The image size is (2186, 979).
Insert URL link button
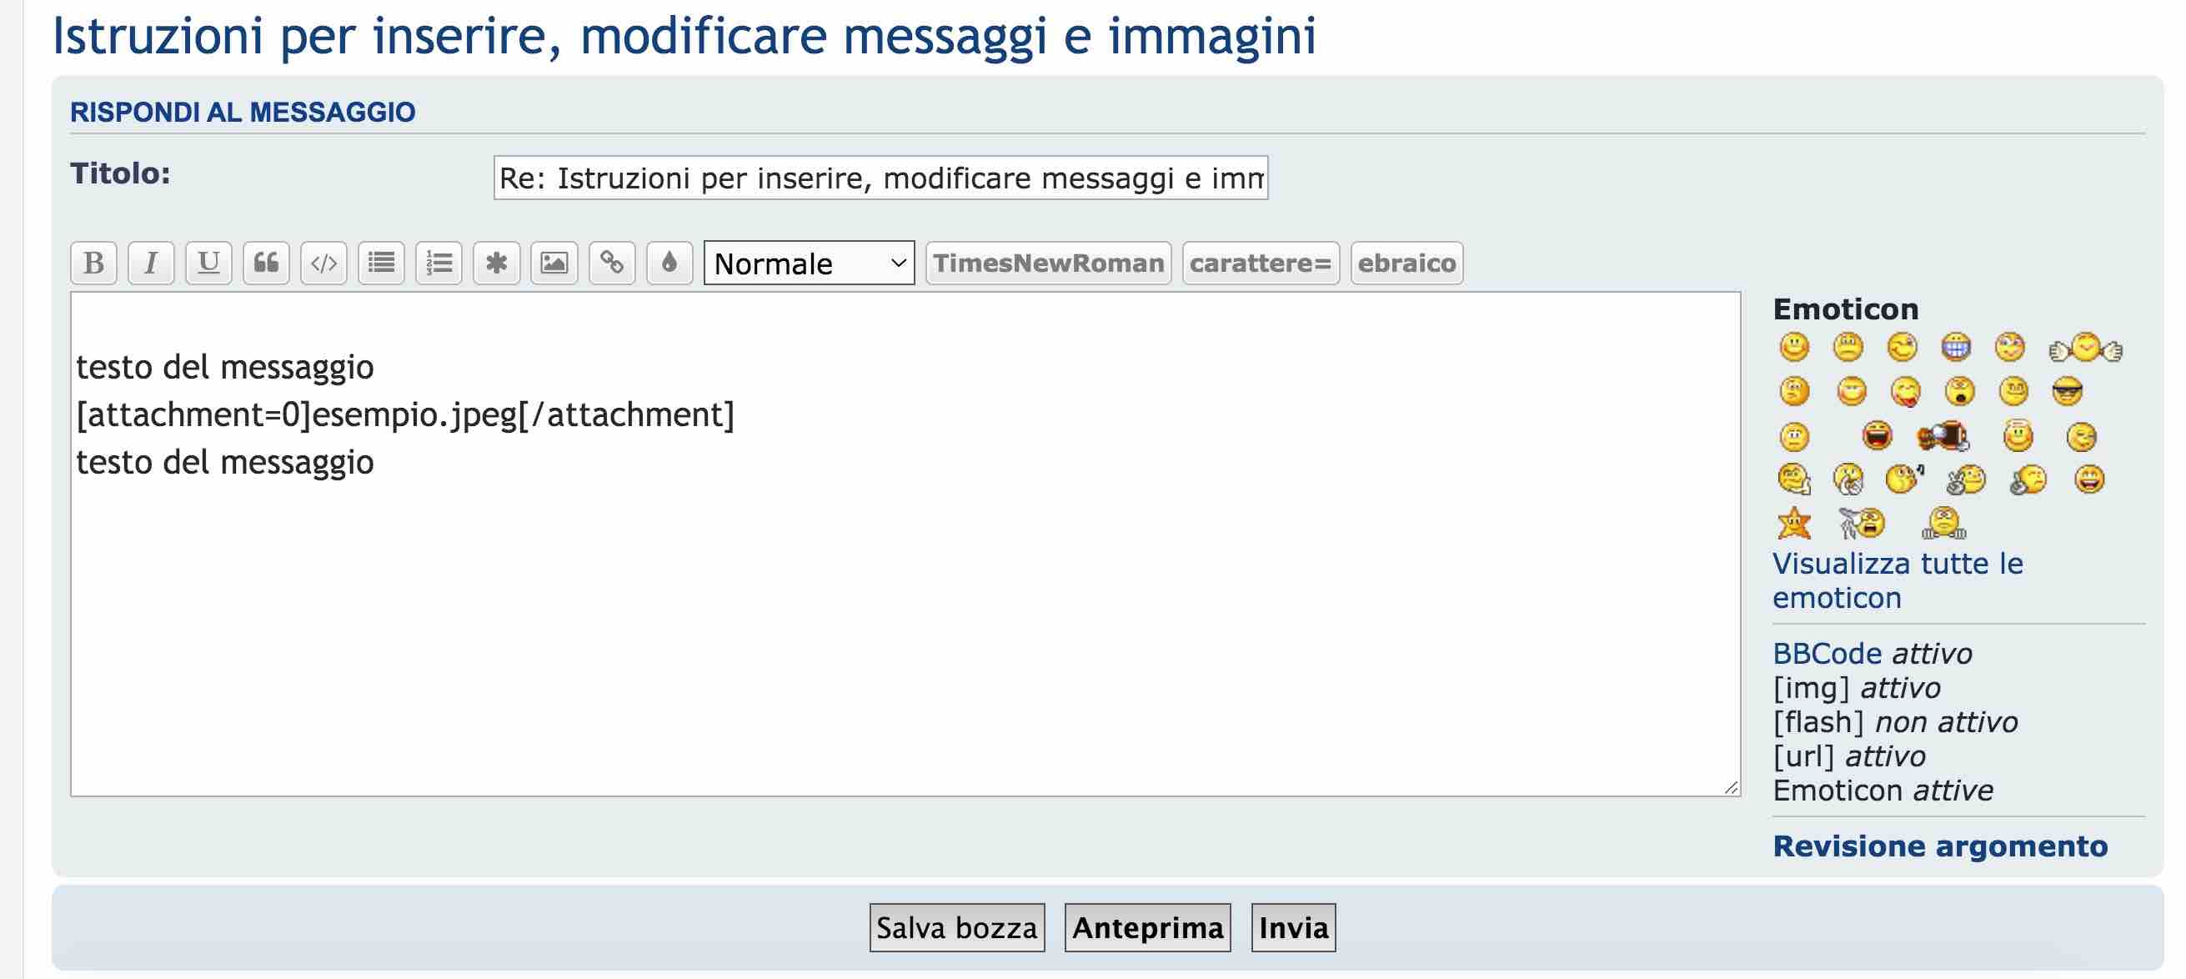click(612, 264)
